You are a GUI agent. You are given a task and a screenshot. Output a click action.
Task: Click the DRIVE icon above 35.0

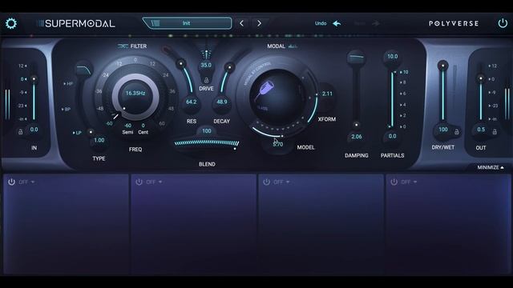point(206,54)
